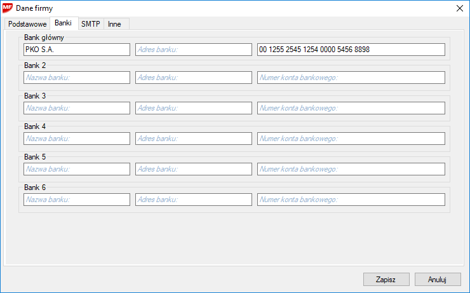
Task: Click the main bank account number field
Action: click(x=351, y=50)
